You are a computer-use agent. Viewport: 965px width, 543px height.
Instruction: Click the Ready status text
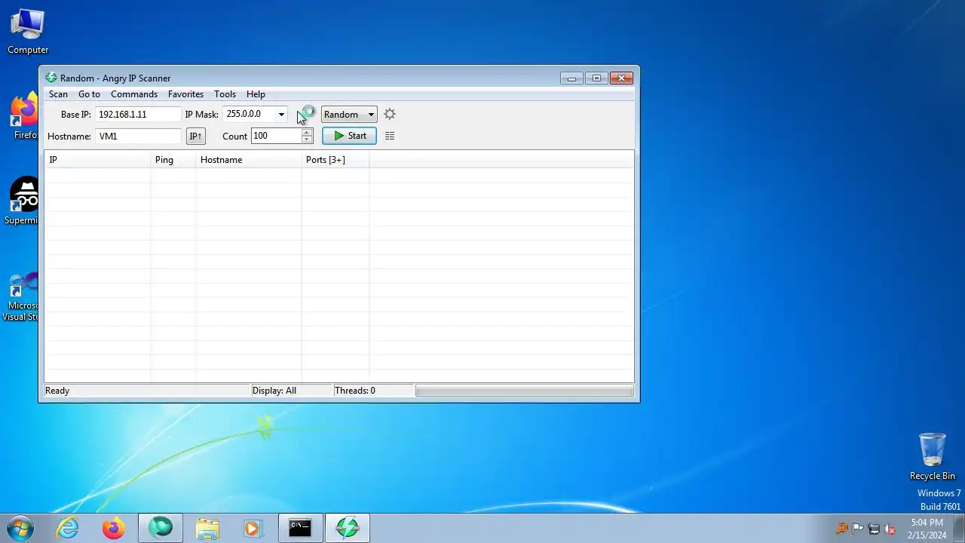pyautogui.click(x=57, y=391)
